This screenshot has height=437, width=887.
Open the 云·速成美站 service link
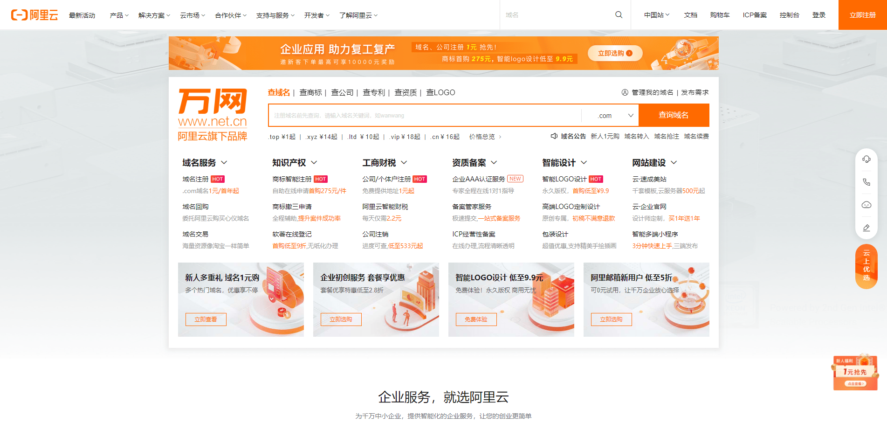[649, 179]
